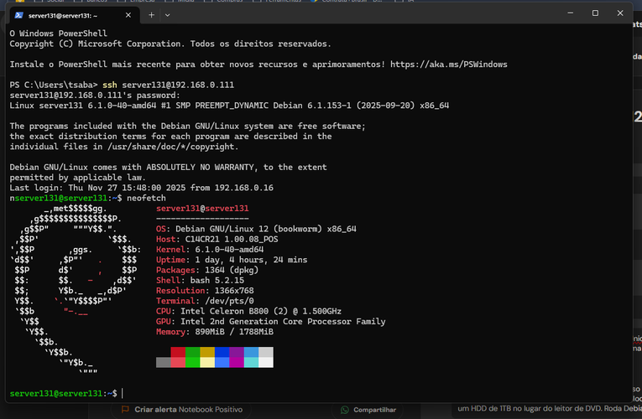Open a new terminal tab with plus
642x419 pixels.
[x=151, y=14]
